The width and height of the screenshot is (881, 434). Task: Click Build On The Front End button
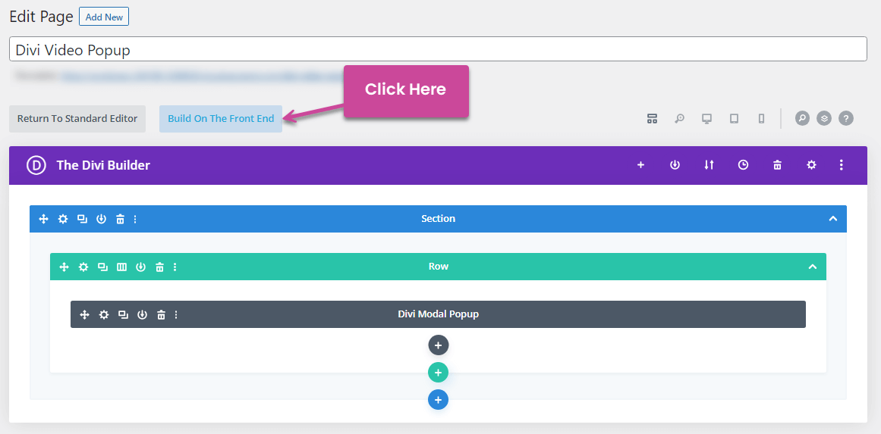[221, 118]
